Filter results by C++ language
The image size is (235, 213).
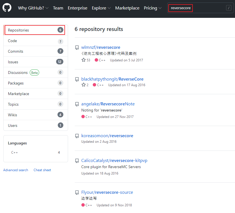(x=36, y=153)
